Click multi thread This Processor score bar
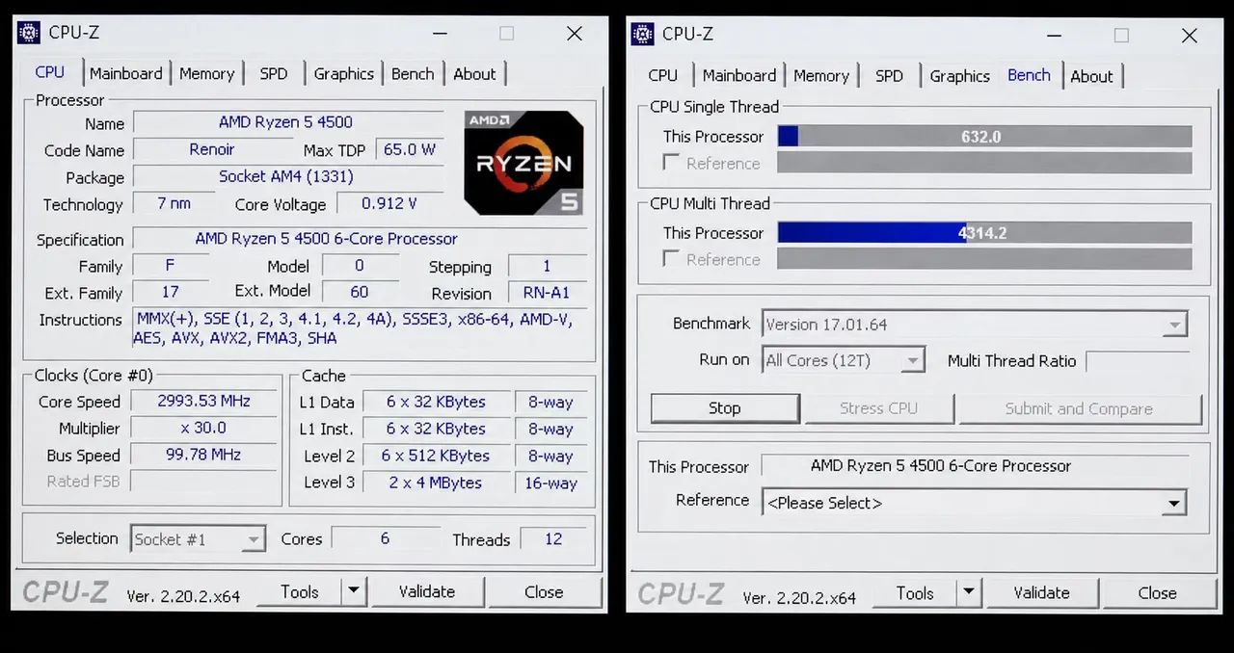1234x653 pixels. coord(984,233)
